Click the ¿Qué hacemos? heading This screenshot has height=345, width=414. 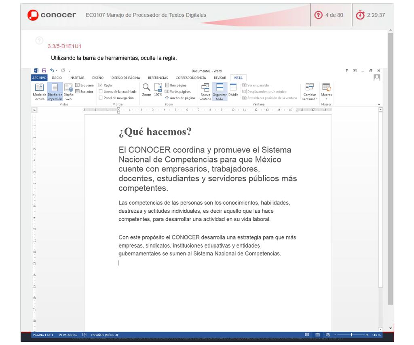[x=155, y=131]
